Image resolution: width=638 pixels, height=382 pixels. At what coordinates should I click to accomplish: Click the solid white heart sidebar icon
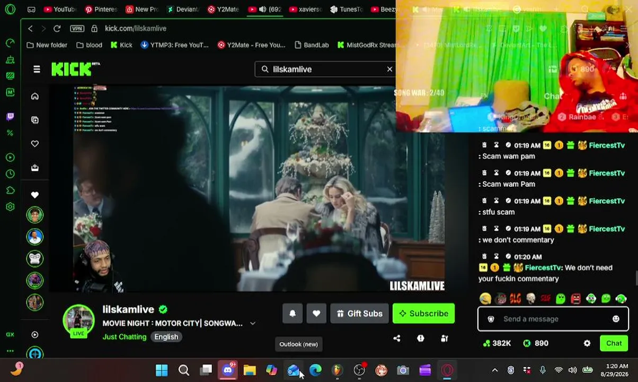pos(35,195)
